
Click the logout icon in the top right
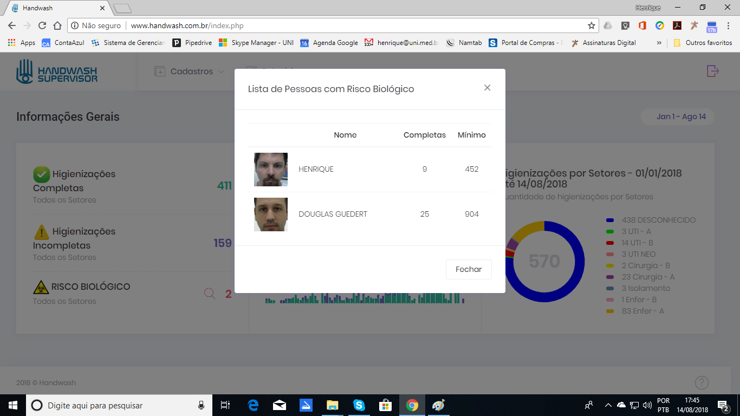pos(712,71)
